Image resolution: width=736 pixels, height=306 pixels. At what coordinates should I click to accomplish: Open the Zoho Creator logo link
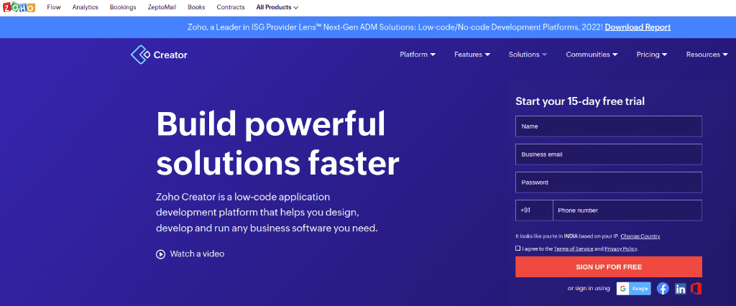click(x=159, y=55)
